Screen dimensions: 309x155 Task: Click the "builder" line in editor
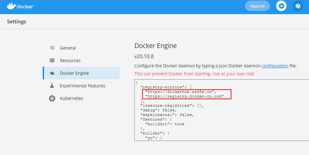(x=155, y=133)
